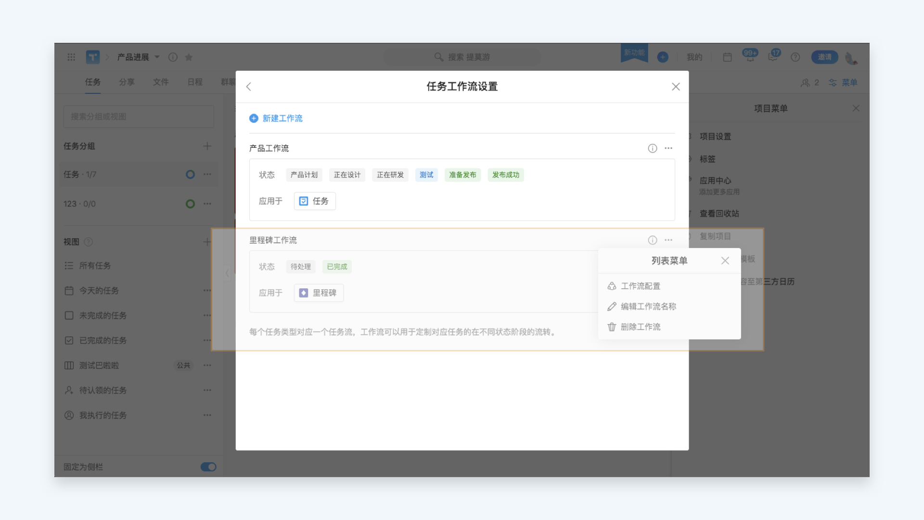Switch to the 分享 tab
The image size is (924, 520).
click(127, 82)
